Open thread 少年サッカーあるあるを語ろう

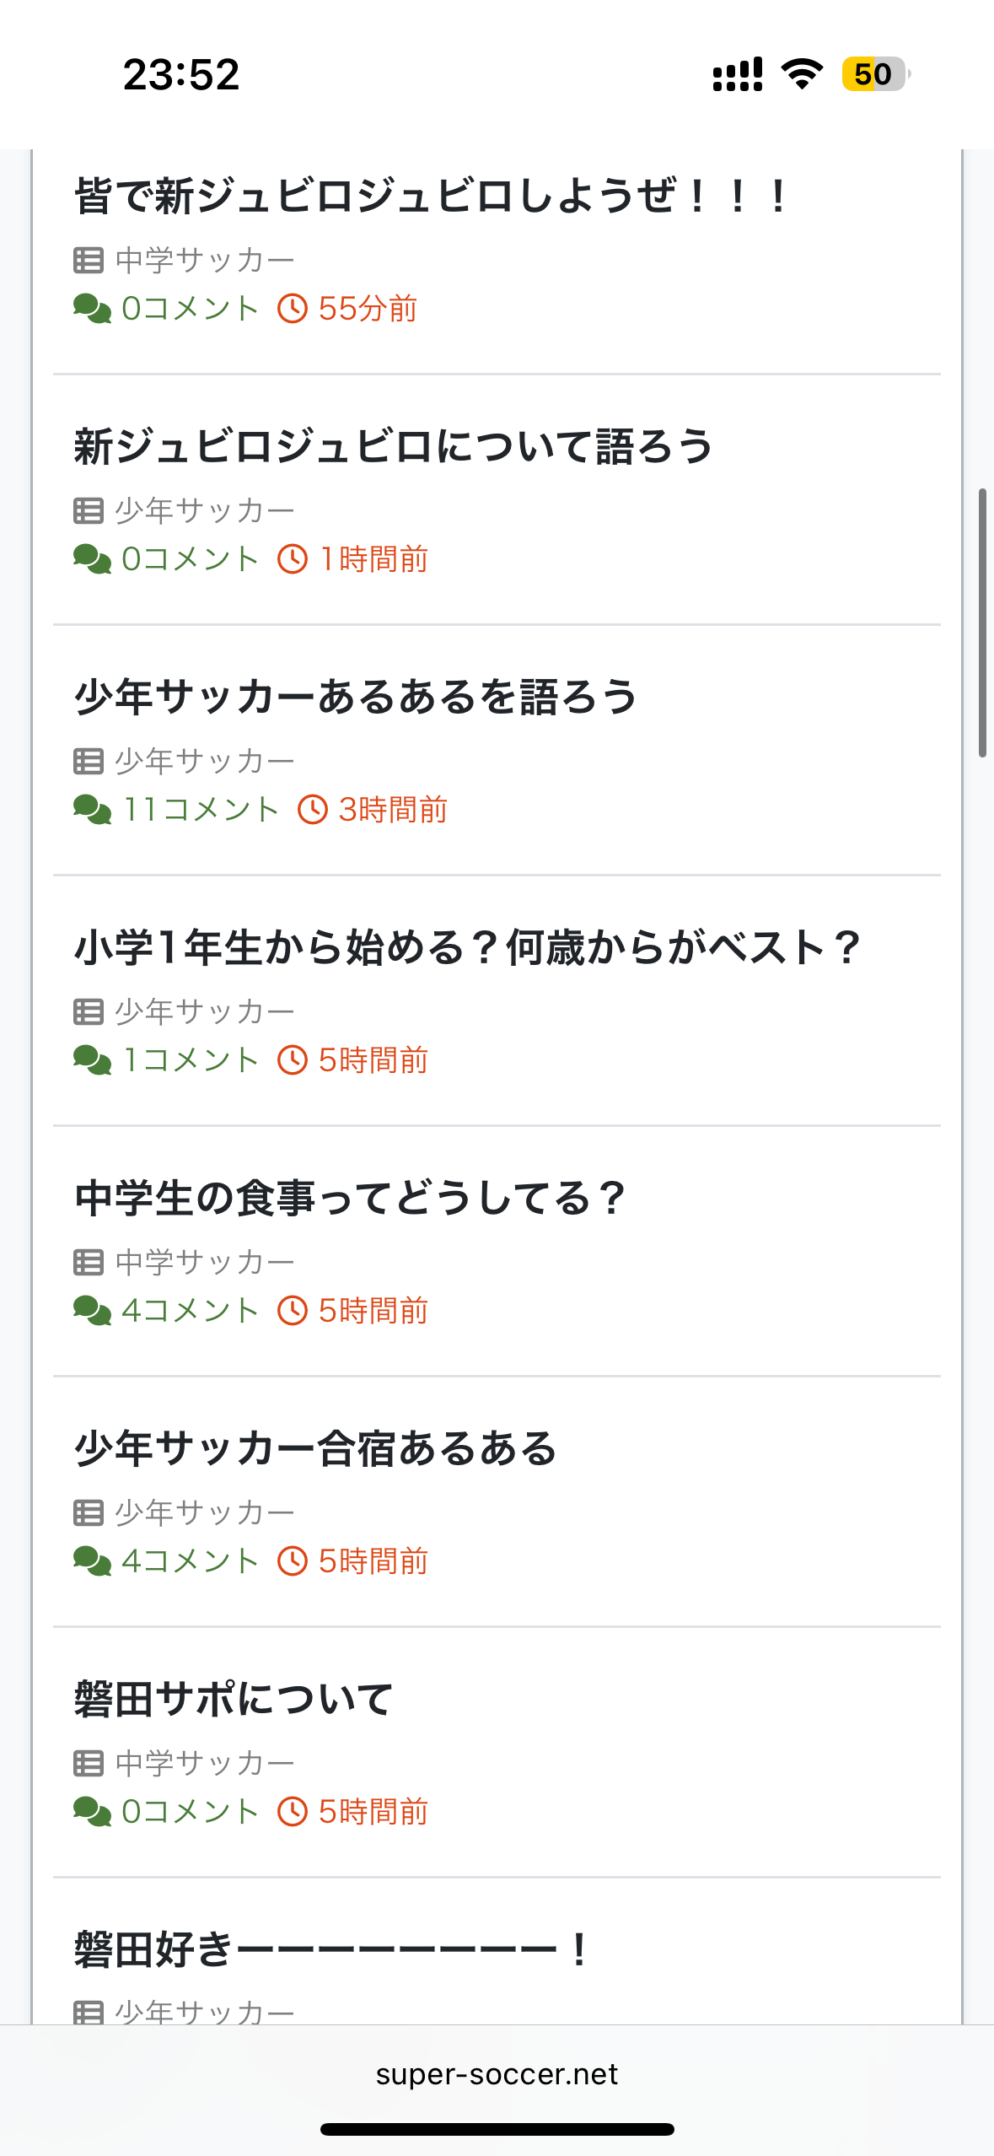356,698
